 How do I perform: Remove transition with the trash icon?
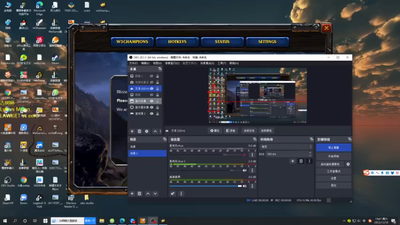pyautogui.click(x=301, y=161)
